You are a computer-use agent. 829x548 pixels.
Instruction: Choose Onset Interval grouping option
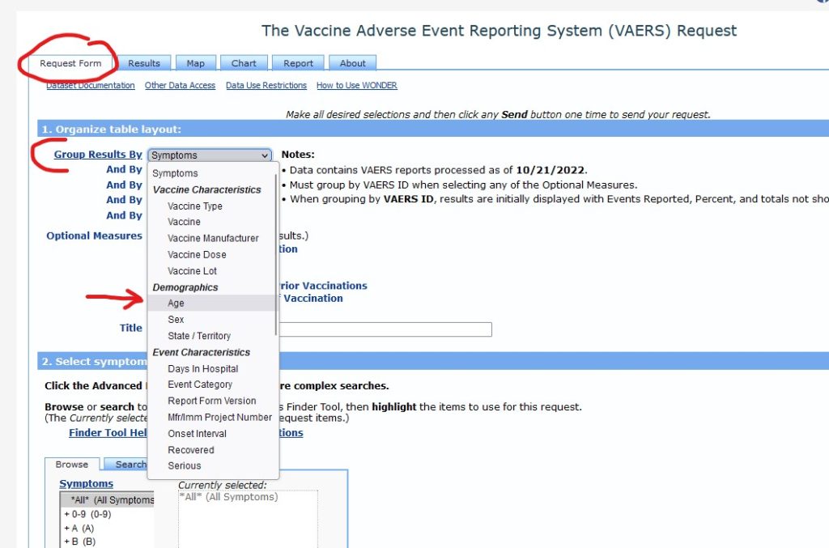pyautogui.click(x=197, y=434)
